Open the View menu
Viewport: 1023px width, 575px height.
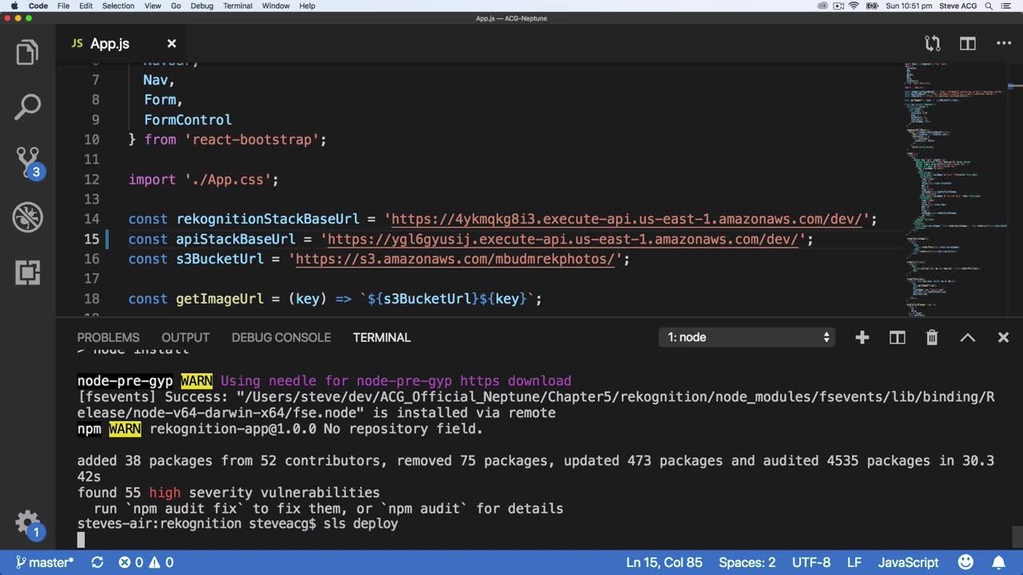[x=153, y=6]
